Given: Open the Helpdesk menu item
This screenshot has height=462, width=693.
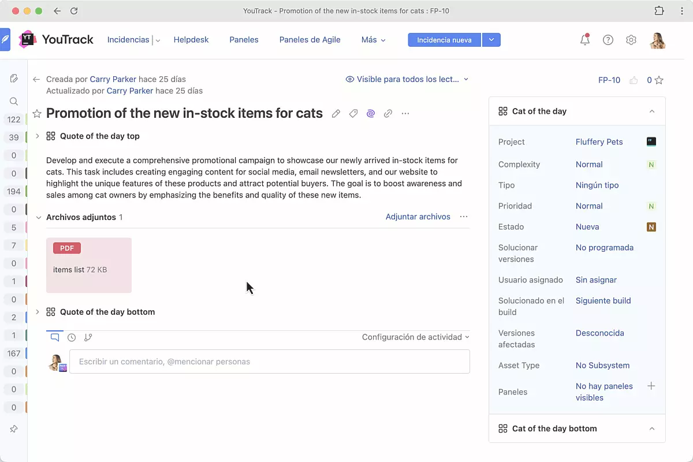Looking at the screenshot, I should 191,40.
